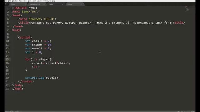Image resolution: width=200 pixels, height=112 pixels.
Task: Click the previous-tab left arrow
Action: point(5,4)
